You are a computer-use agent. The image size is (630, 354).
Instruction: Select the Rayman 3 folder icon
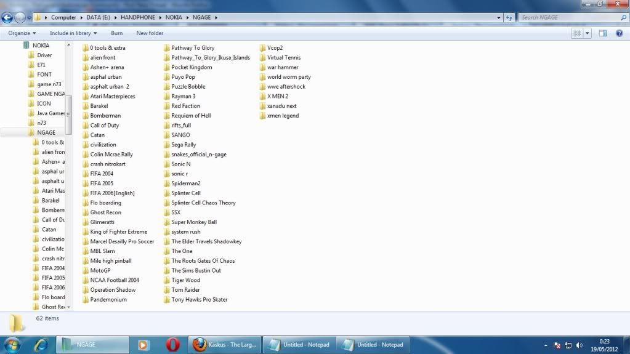[x=166, y=97]
